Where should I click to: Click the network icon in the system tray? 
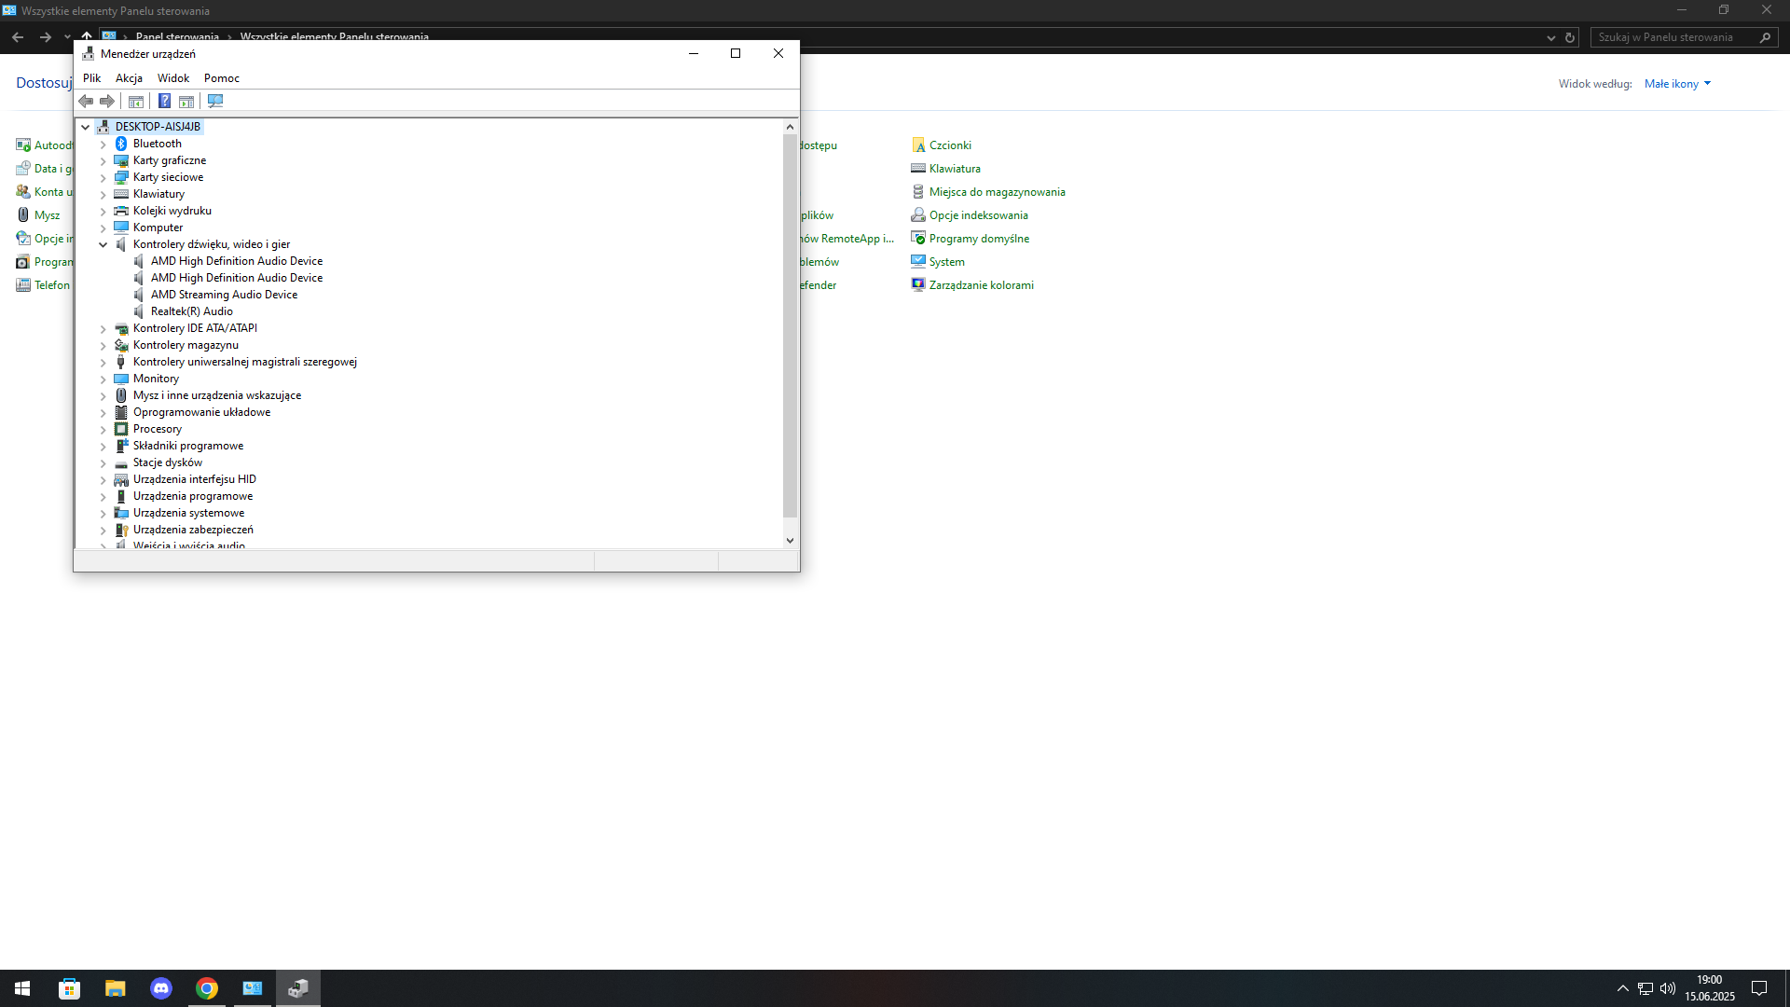tap(1645, 988)
